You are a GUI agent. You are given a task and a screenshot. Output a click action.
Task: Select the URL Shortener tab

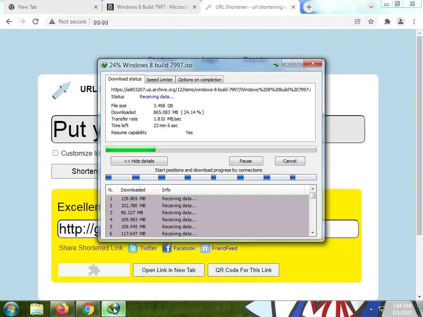(x=250, y=7)
